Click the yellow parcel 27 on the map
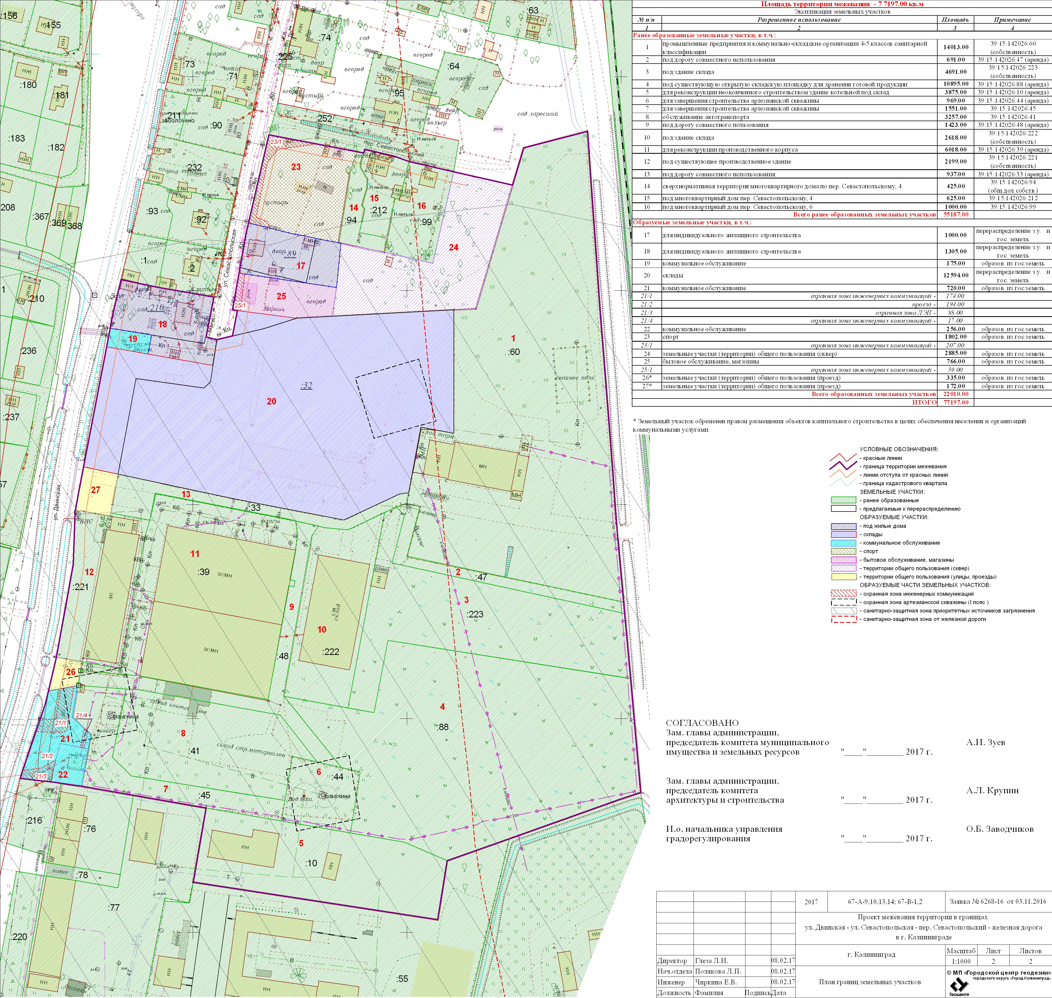 click(96, 490)
